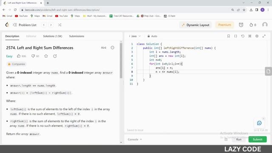This screenshot has width=272, height=153.
Task: Open the user profile avatar
Action: pyautogui.click(x=265, y=25)
